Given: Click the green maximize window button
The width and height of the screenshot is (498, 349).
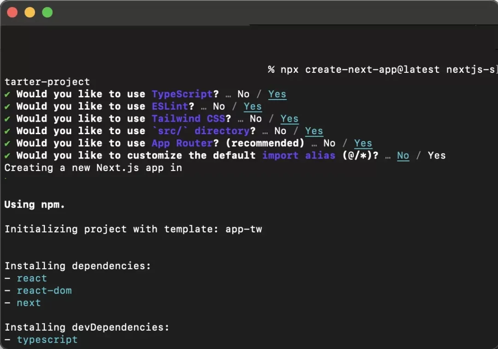Looking at the screenshot, I should coord(47,12).
